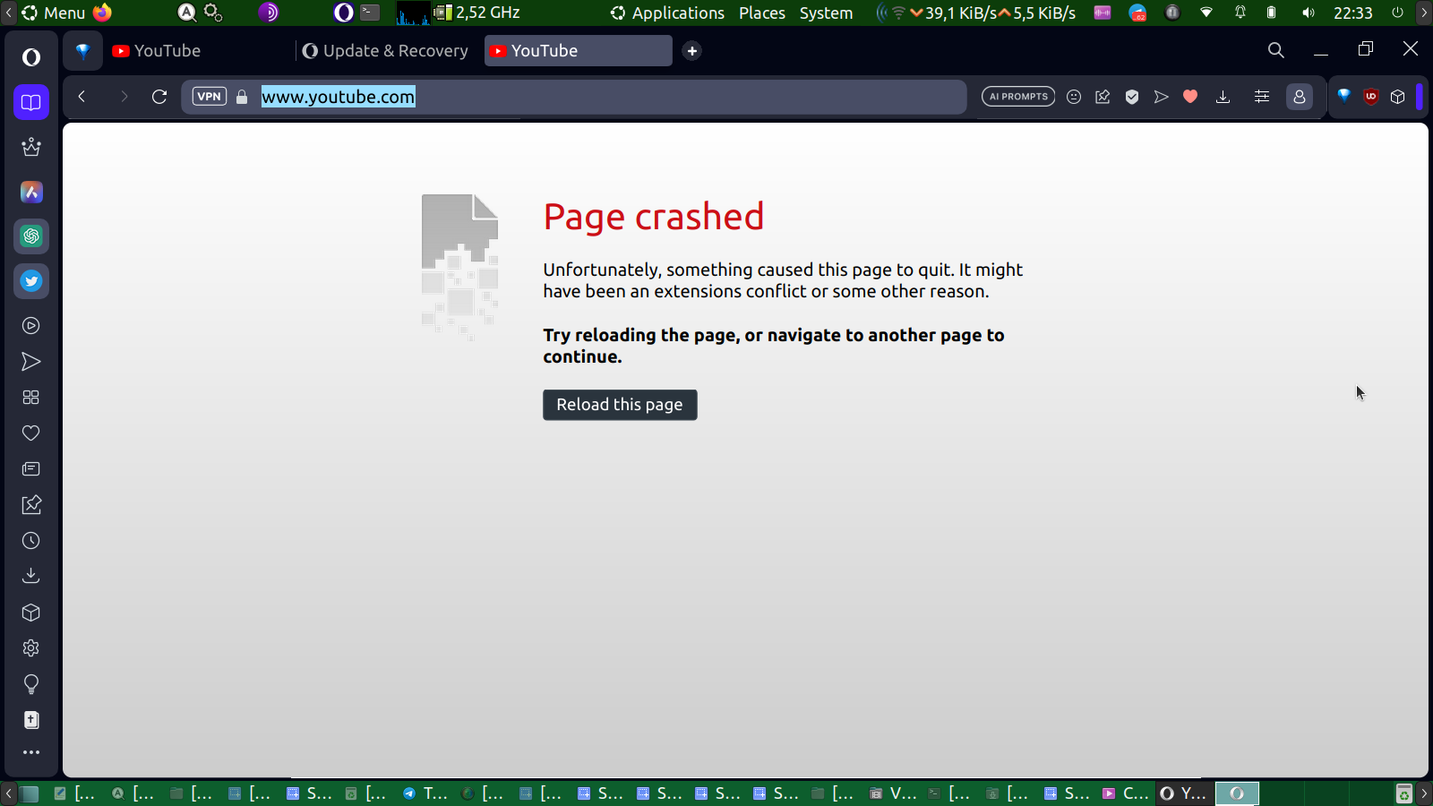Open the Opera main menu logo
Screen dimensions: 1433x806
31,57
